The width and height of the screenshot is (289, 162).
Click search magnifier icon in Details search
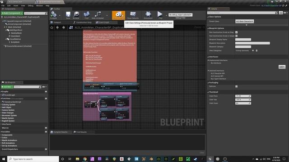point(276,13)
